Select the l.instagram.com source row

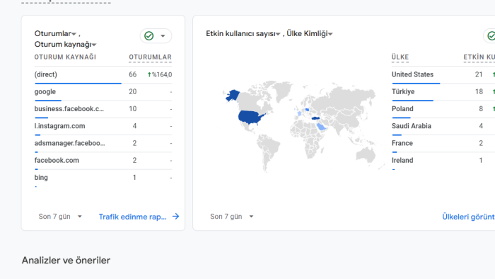click(x=103, y=126)
